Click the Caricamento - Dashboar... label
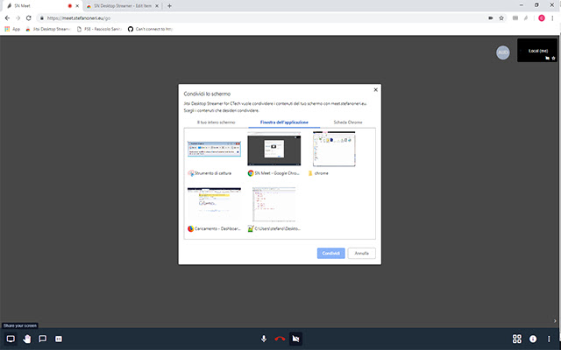The width and height of the screenshot is (561, 350). coord(217,228)
